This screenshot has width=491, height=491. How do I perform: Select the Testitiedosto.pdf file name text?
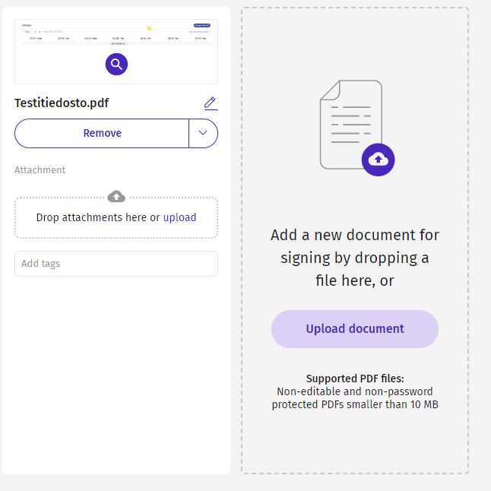62,103
